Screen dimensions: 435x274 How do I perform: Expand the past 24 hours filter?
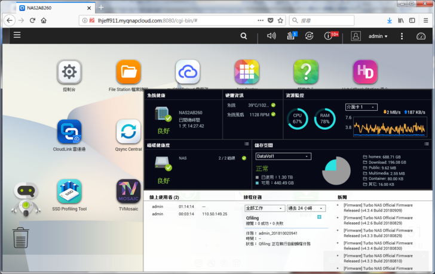coord(307,208)
